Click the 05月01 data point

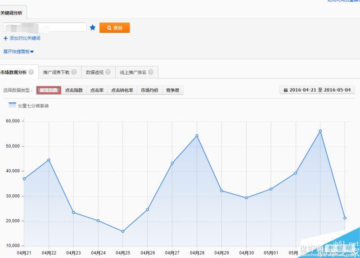click(271, 189)
